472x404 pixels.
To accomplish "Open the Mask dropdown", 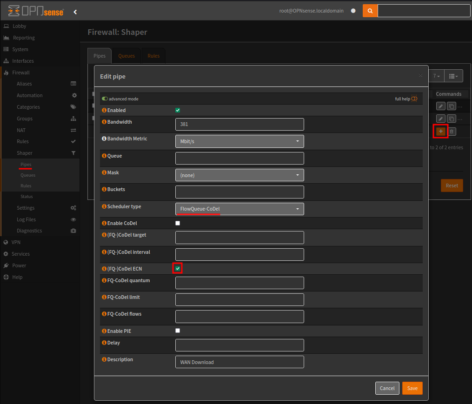I will pos(239,175).
